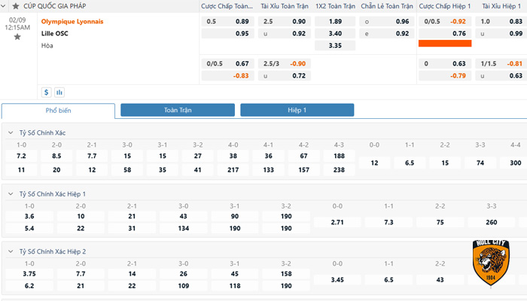527x301 pixels.
Task: Select the 300 odds for 4-4 score
Action: [x=515, y=163]
